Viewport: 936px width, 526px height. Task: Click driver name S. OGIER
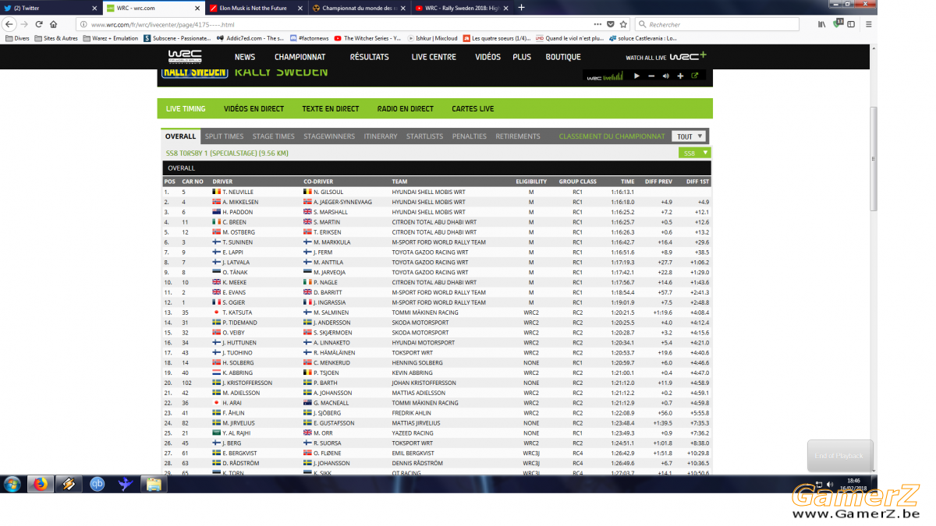click(x=235, y=302)
